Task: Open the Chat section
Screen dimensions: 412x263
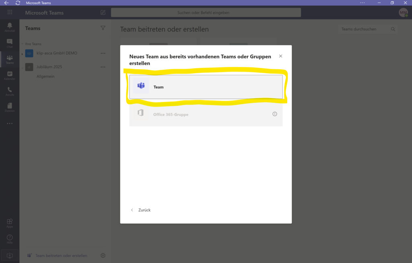Action: point(10,43)
